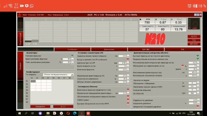Toggle petrol injectors controlled +12v option

[x=128, y=90]
